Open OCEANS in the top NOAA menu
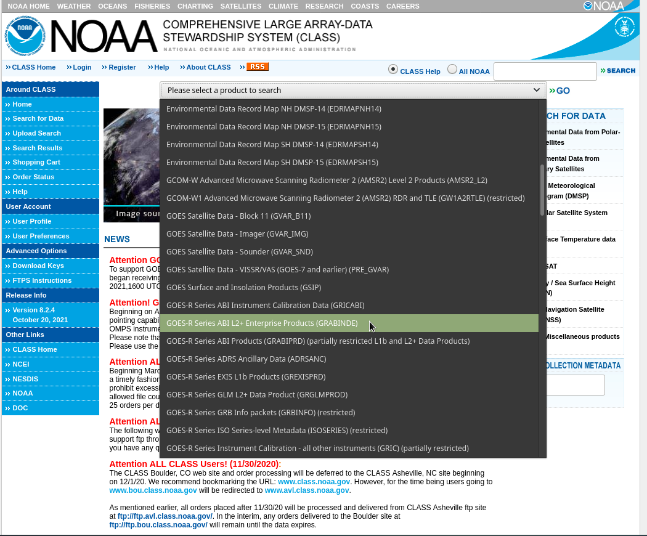The image size is (647, 536). pyautogui.click(x=112, y=6)
